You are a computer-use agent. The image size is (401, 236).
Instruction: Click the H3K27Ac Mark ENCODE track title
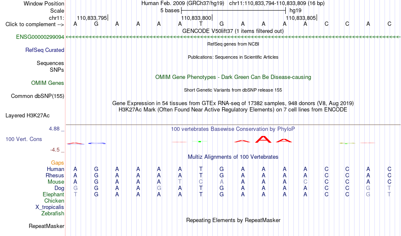point(233,110)
